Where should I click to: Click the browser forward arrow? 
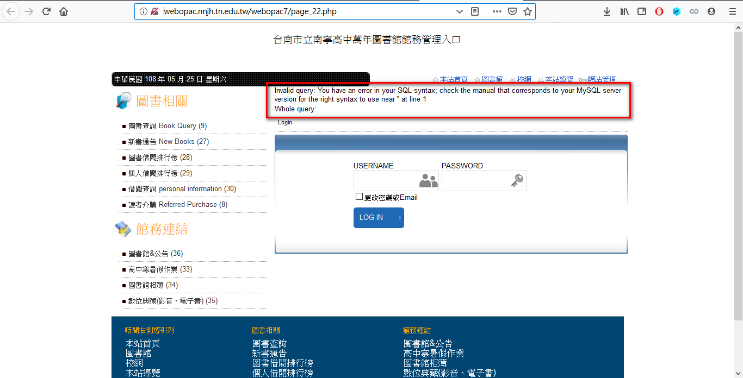(29, 11)
